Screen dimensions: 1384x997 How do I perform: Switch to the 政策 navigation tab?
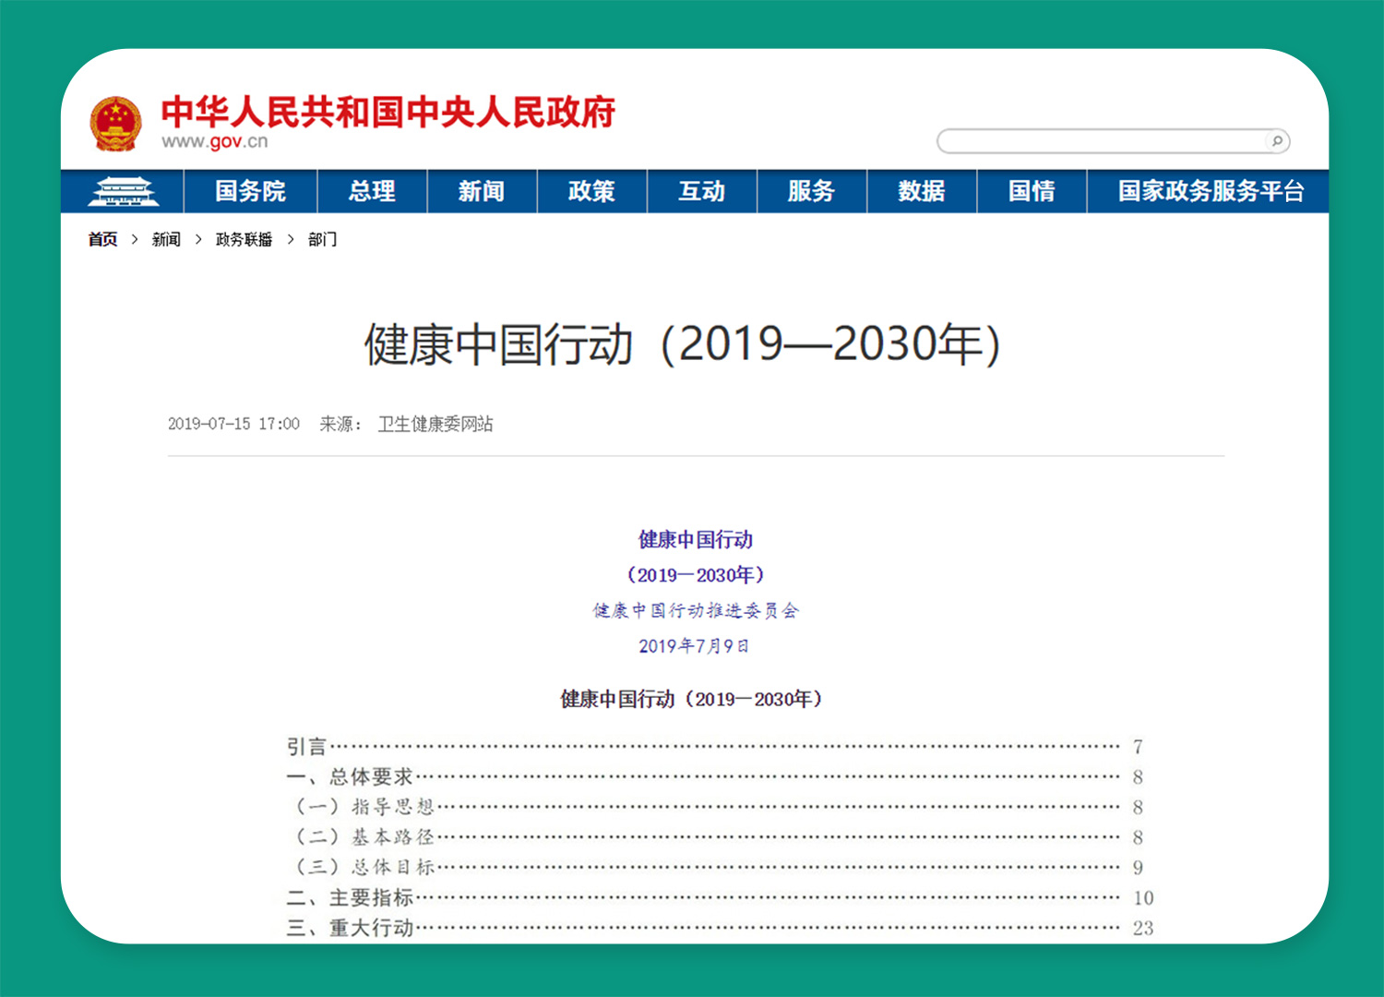[591, 191]
